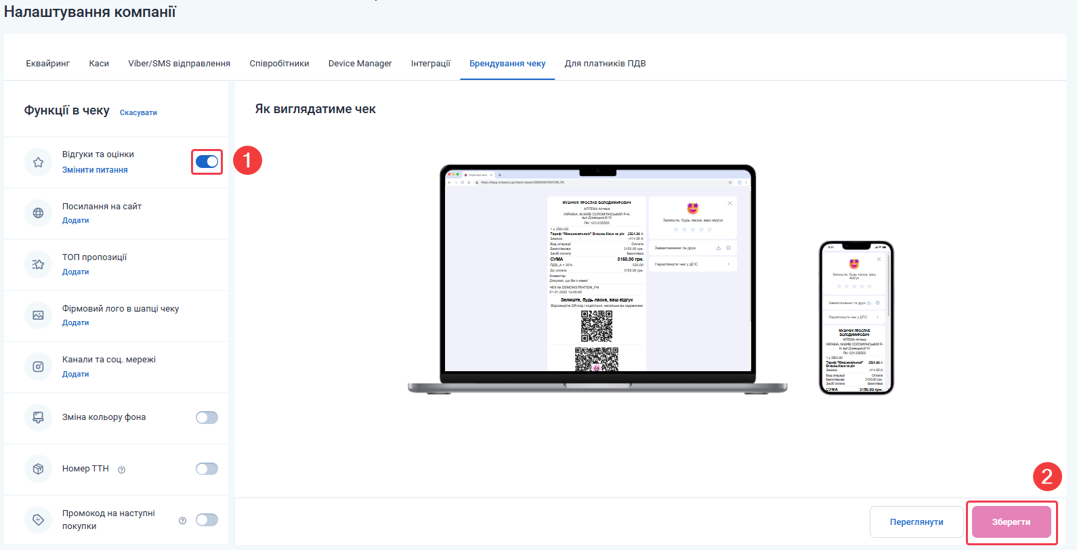Click Додати under Канали та соц. мережі
This screenshot has width=1077, height=550.
pyautogui.click(x=76, y=375)
